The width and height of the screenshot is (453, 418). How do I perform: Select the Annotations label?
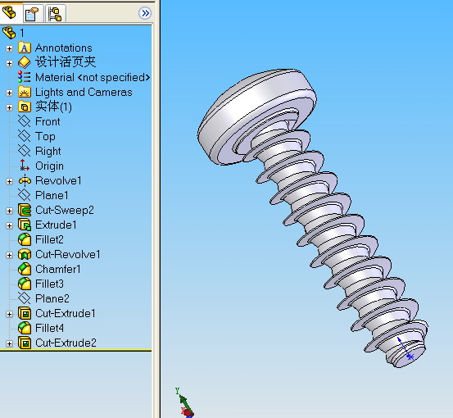[x=64, y=48]
